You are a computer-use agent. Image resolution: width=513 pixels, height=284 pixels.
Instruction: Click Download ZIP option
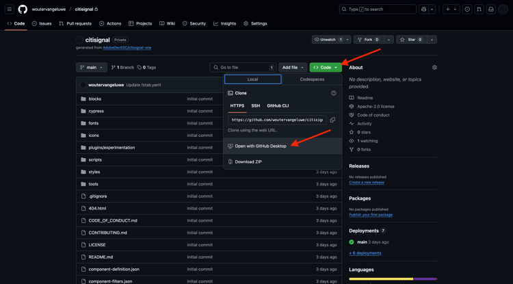coord(282,162)
